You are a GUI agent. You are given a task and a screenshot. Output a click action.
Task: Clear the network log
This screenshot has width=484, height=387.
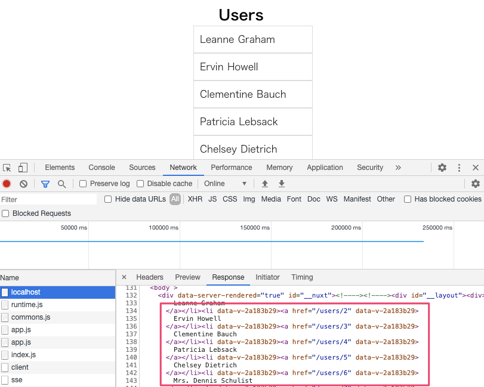(x=23, y=184)
